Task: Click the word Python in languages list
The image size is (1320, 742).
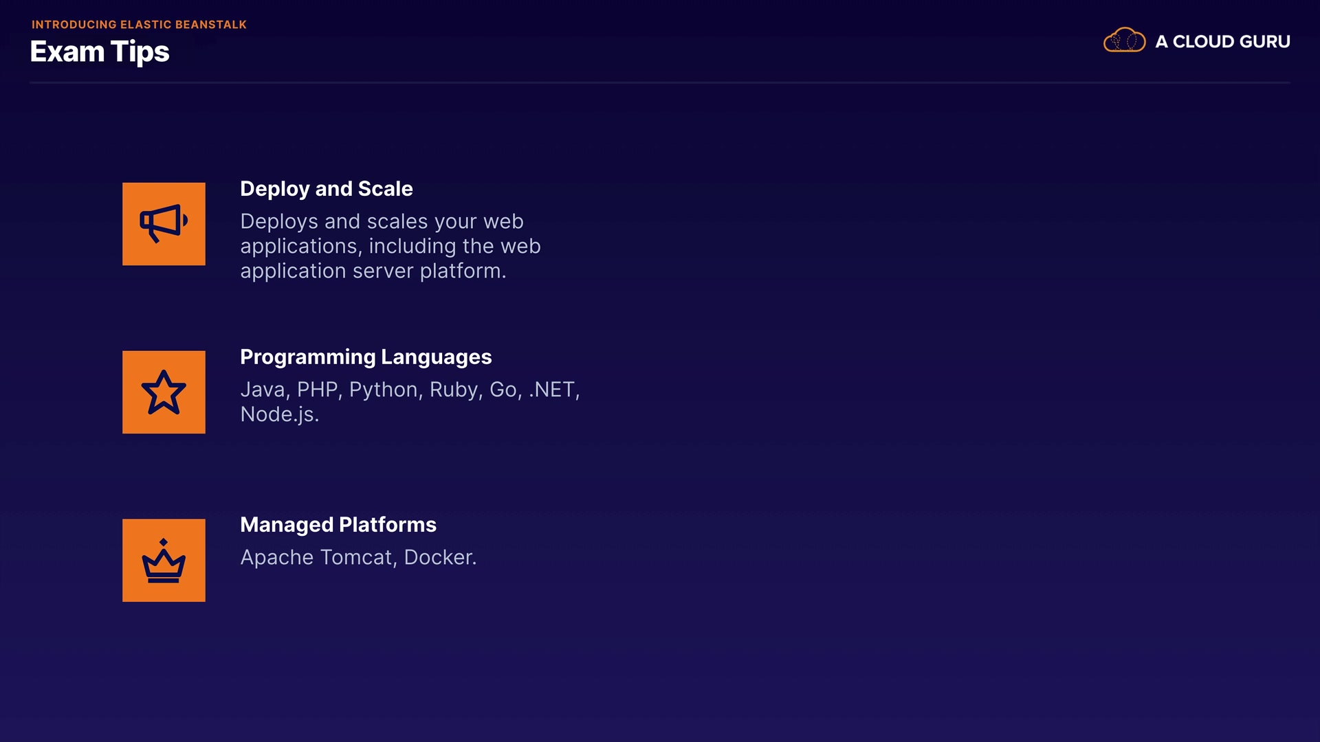Action: pyautogui.click(x=383, y=390)
